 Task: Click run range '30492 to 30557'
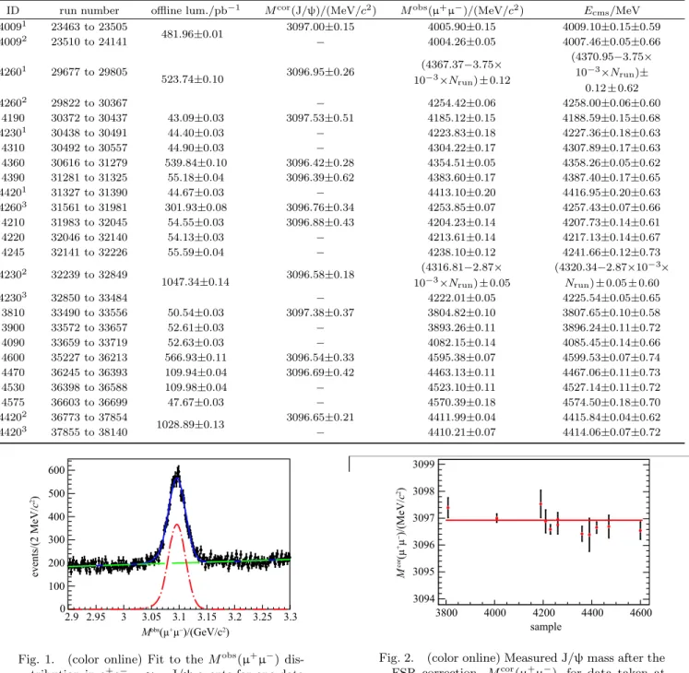(89, 148)
